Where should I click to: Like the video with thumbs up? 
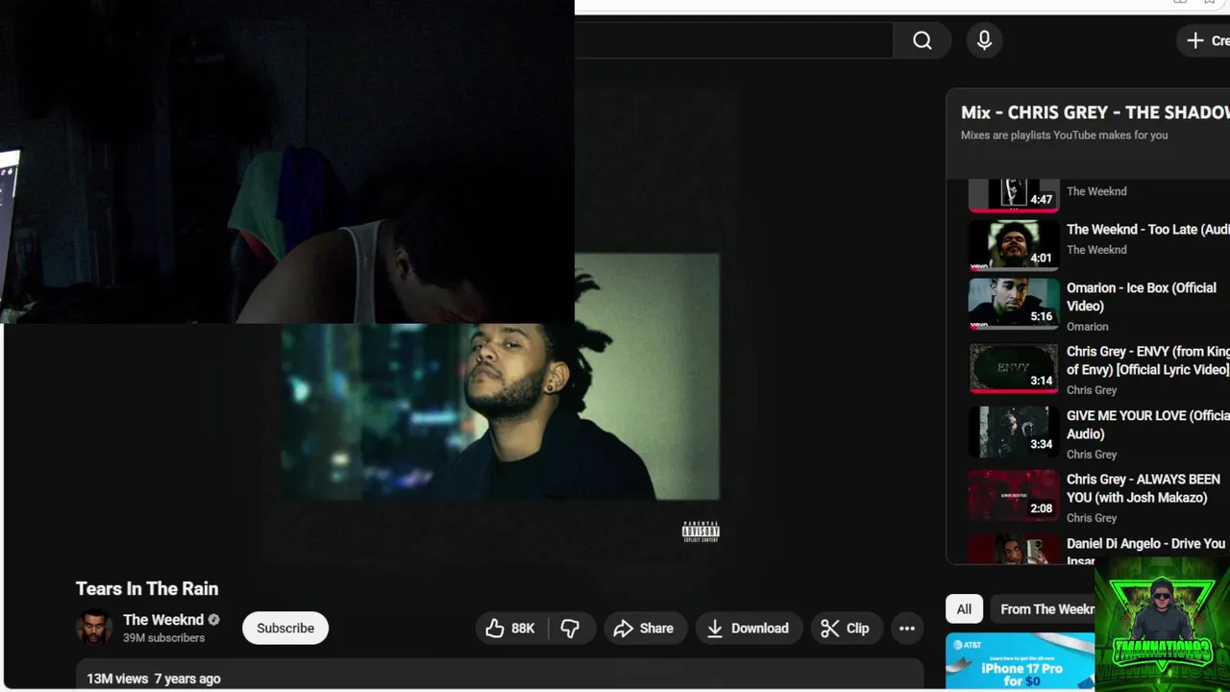pos(511,629)
